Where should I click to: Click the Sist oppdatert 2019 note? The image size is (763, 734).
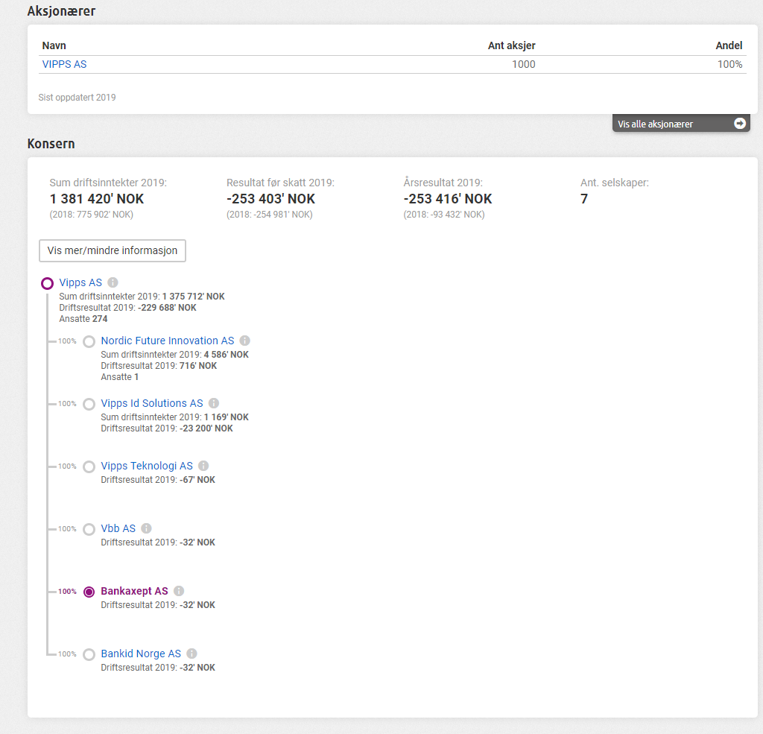77,98
